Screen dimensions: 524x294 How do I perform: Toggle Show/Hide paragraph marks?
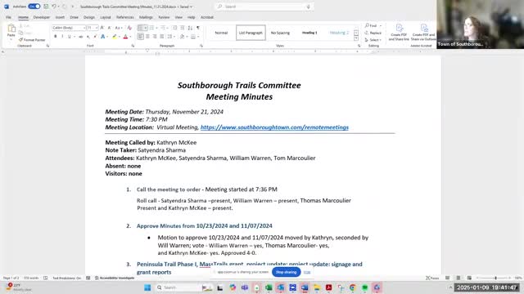point(198,28)
